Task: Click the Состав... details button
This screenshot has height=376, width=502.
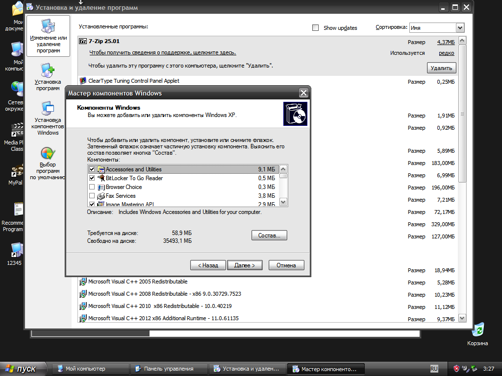Action: [x=269, y=235]
